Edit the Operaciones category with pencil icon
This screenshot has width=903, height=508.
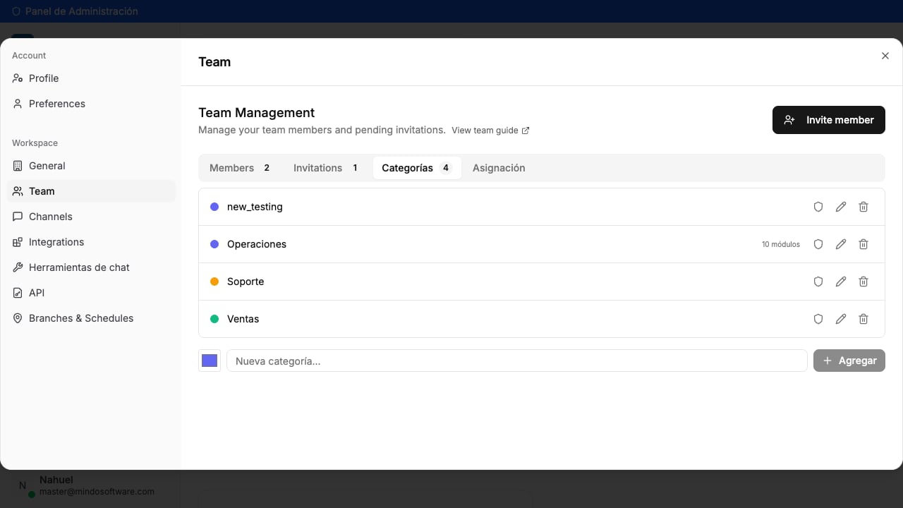pos(841,244)
